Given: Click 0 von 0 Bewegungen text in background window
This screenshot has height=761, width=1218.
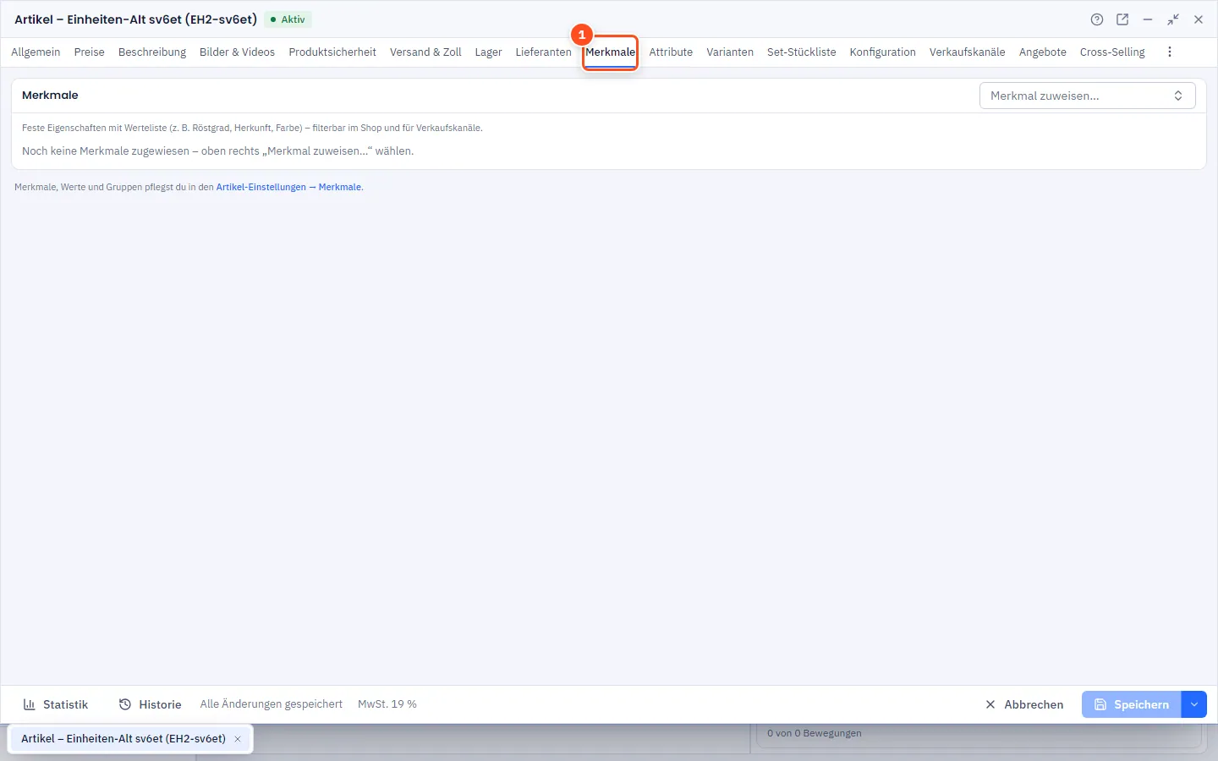Looking at the screenshot, I should pos(815,733).
